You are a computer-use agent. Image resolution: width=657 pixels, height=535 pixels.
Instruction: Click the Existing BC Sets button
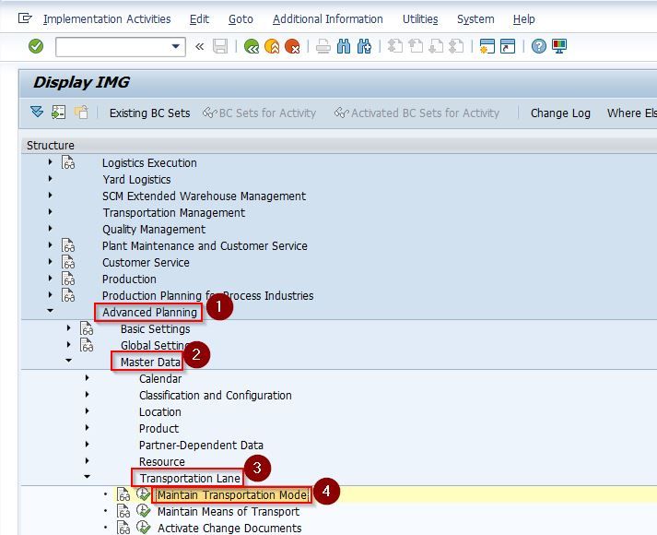pos(149,113)
